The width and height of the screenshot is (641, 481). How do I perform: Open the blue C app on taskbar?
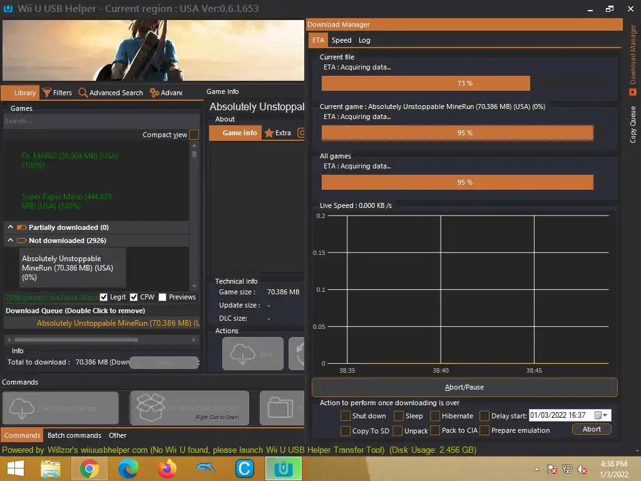click(x=245, y=468)
